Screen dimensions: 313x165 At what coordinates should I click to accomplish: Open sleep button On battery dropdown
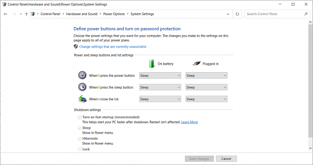160,87
